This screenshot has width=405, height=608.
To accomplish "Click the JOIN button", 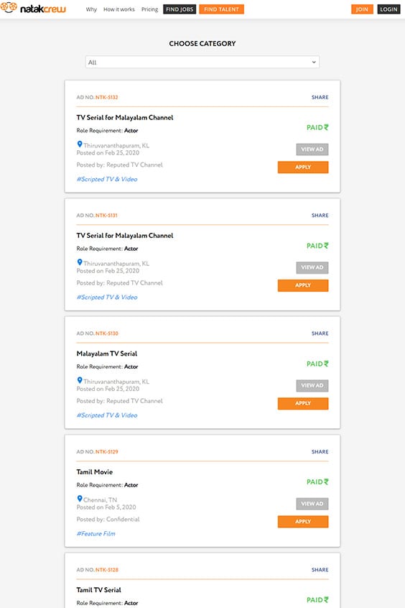I will click(x=362, y=9).
